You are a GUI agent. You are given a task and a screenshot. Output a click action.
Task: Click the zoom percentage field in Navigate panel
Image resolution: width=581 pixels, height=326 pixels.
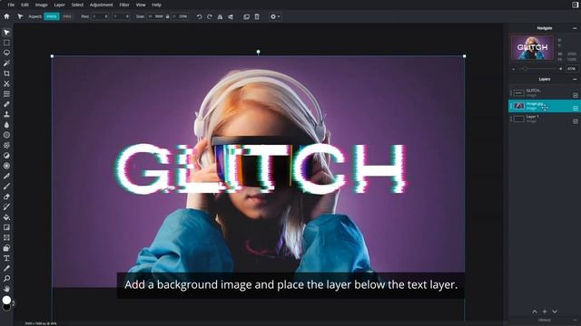pos(572,69)
